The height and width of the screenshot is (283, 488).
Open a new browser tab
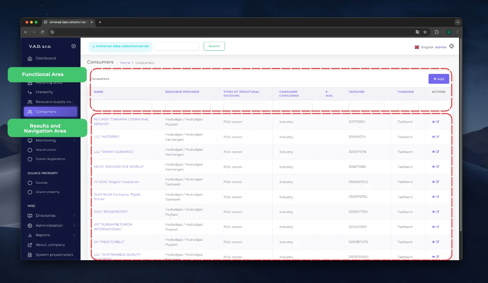pos(100,22)
